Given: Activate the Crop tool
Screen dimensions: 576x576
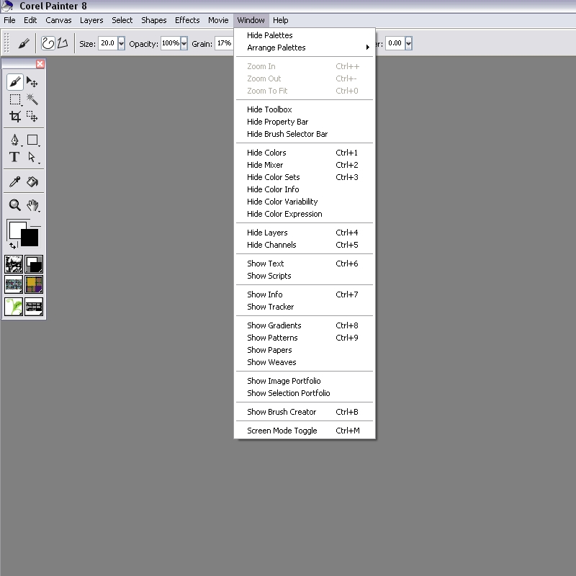Looking at the screenshot, I should pyautogui.click(x=15, y=117).
